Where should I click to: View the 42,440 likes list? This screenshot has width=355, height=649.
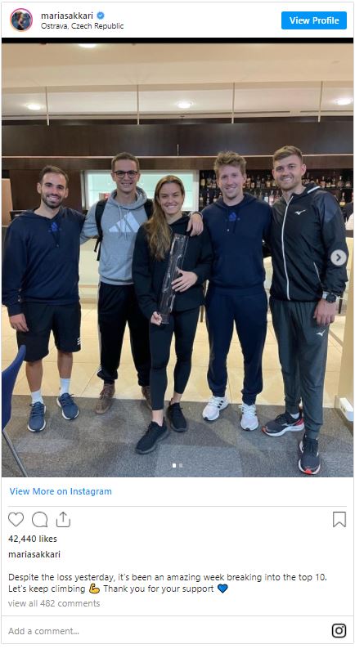pyautogui.click(x=33, y=539)
